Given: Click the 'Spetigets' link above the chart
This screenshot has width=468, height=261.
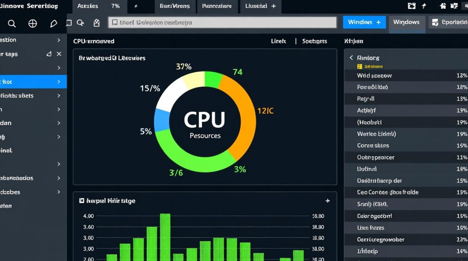Looking at the screenshot, I should click(314, 41).
